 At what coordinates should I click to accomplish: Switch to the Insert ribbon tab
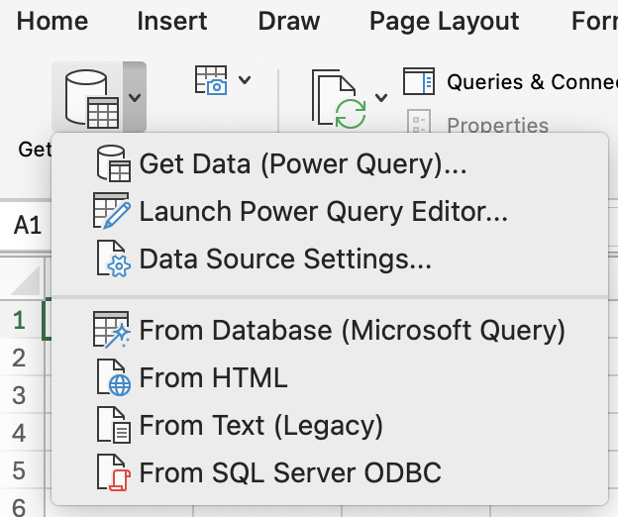point(172,21)
